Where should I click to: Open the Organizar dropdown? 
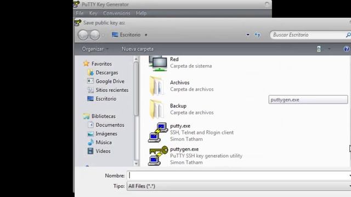(x=95, y=49)
